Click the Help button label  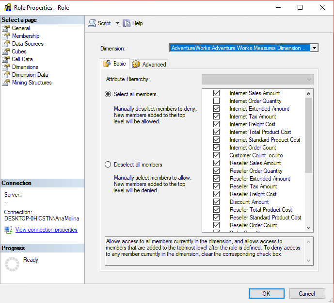[137, 23]
